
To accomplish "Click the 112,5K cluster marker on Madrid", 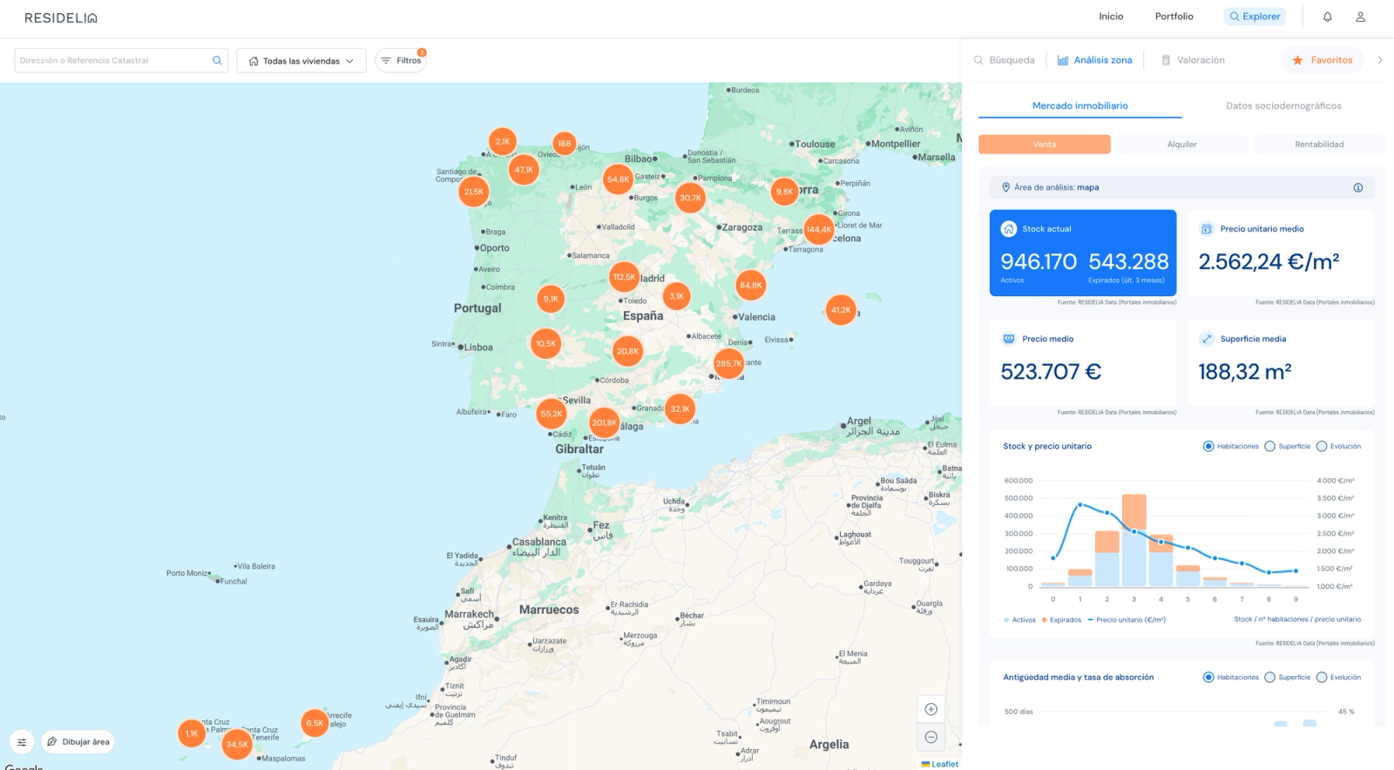I will 624,277.
